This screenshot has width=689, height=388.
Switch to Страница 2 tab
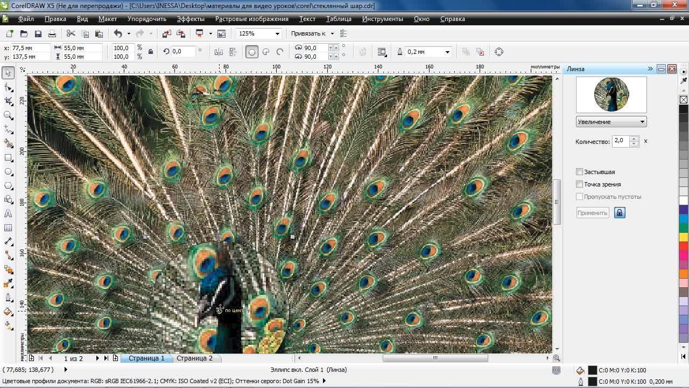(x=194, y=358)
